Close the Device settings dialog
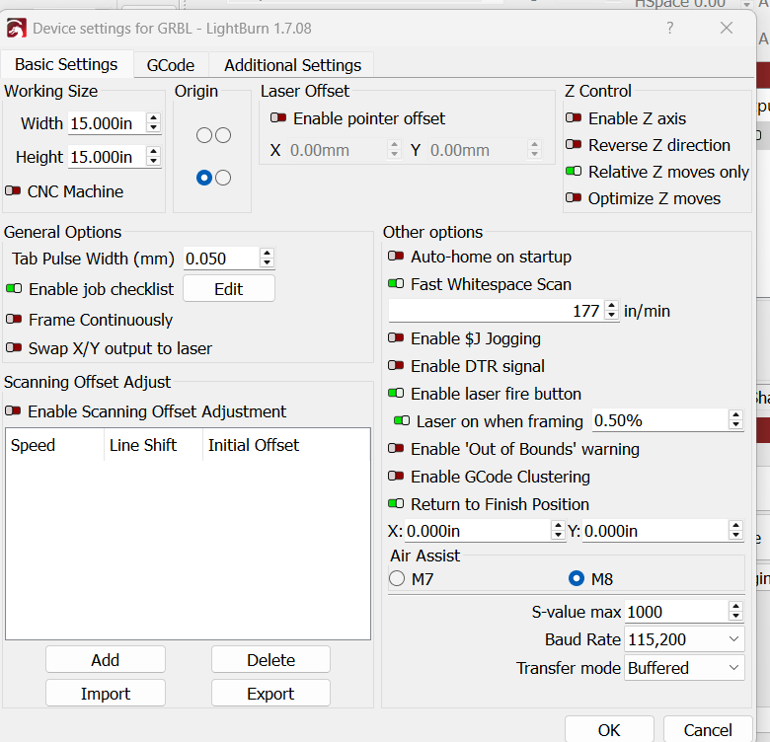The height and width of the screenshot is (742, 770). pos(727,28)
